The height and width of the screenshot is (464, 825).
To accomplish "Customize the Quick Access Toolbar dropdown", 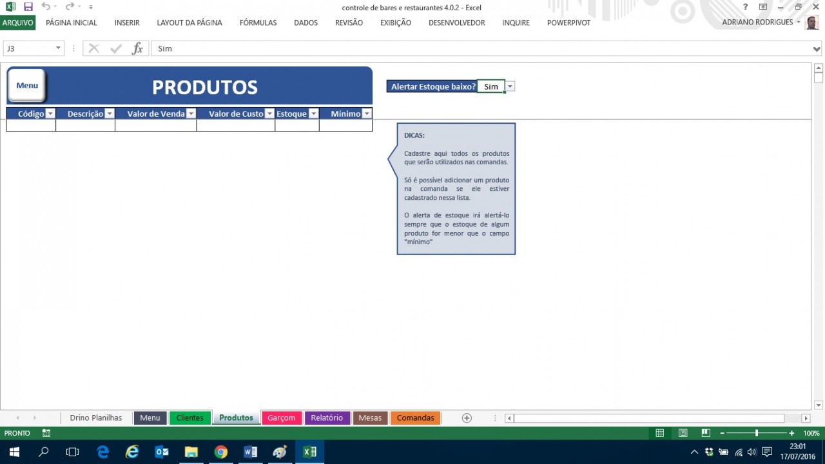I will [x=91, y=7].
